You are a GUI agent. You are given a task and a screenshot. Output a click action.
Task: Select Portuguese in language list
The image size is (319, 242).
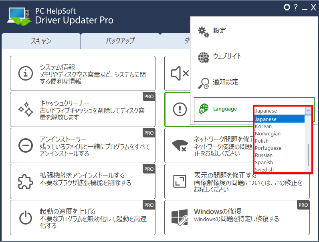coord(280,148)
